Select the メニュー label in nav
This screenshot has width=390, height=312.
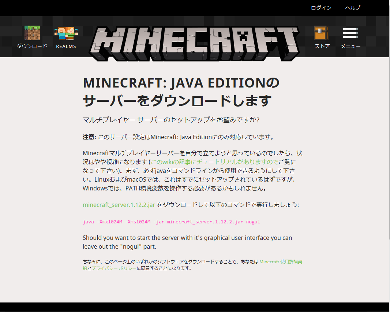[x=350, y=46]
